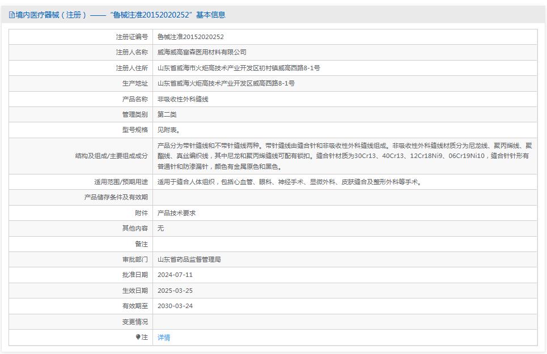Click the 注册人名称 label

(x=132, y=52)
